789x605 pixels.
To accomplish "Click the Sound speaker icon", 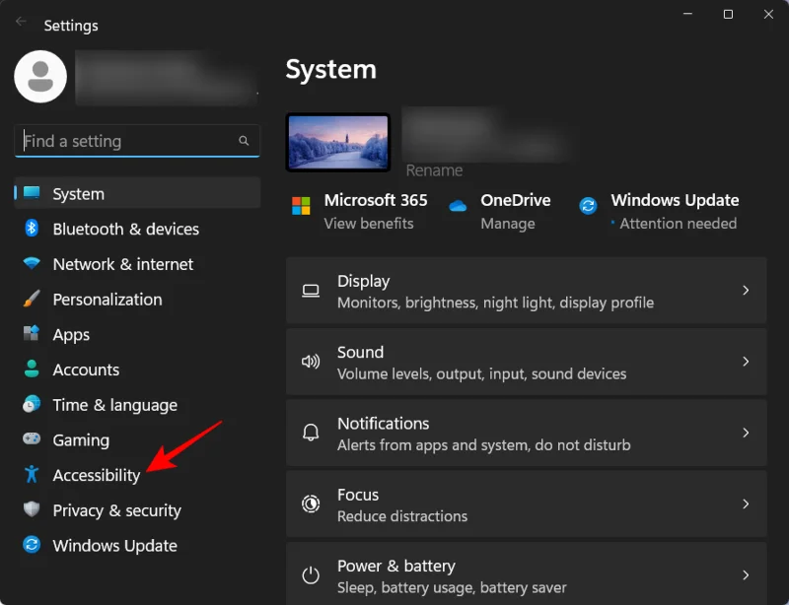I will pyautogui.click(x=311, y=362).
